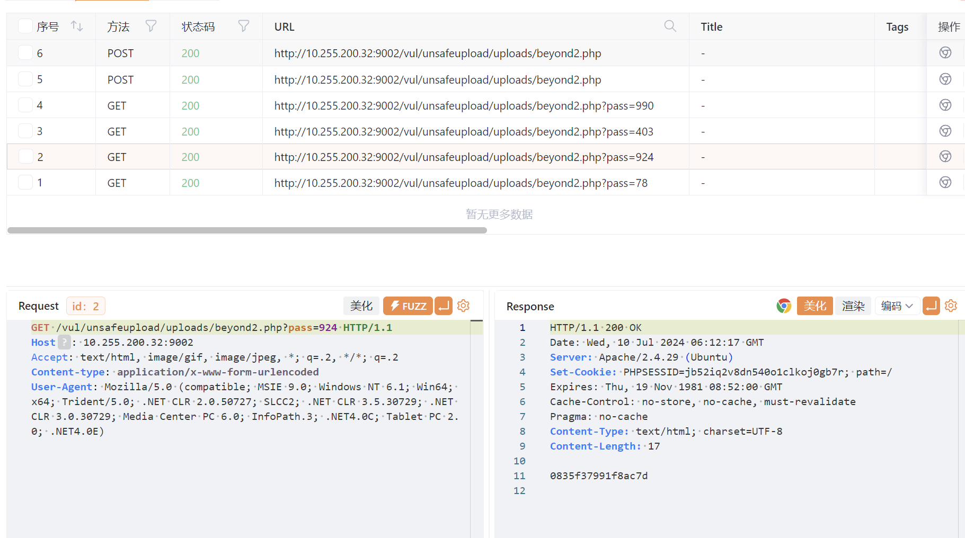Open row 1 in browser icon

click(x=945, y=183)
